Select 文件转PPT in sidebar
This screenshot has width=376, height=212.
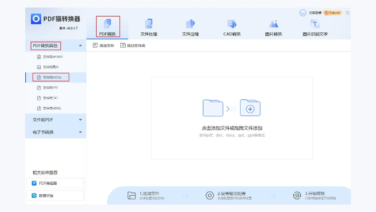(56, 87)
